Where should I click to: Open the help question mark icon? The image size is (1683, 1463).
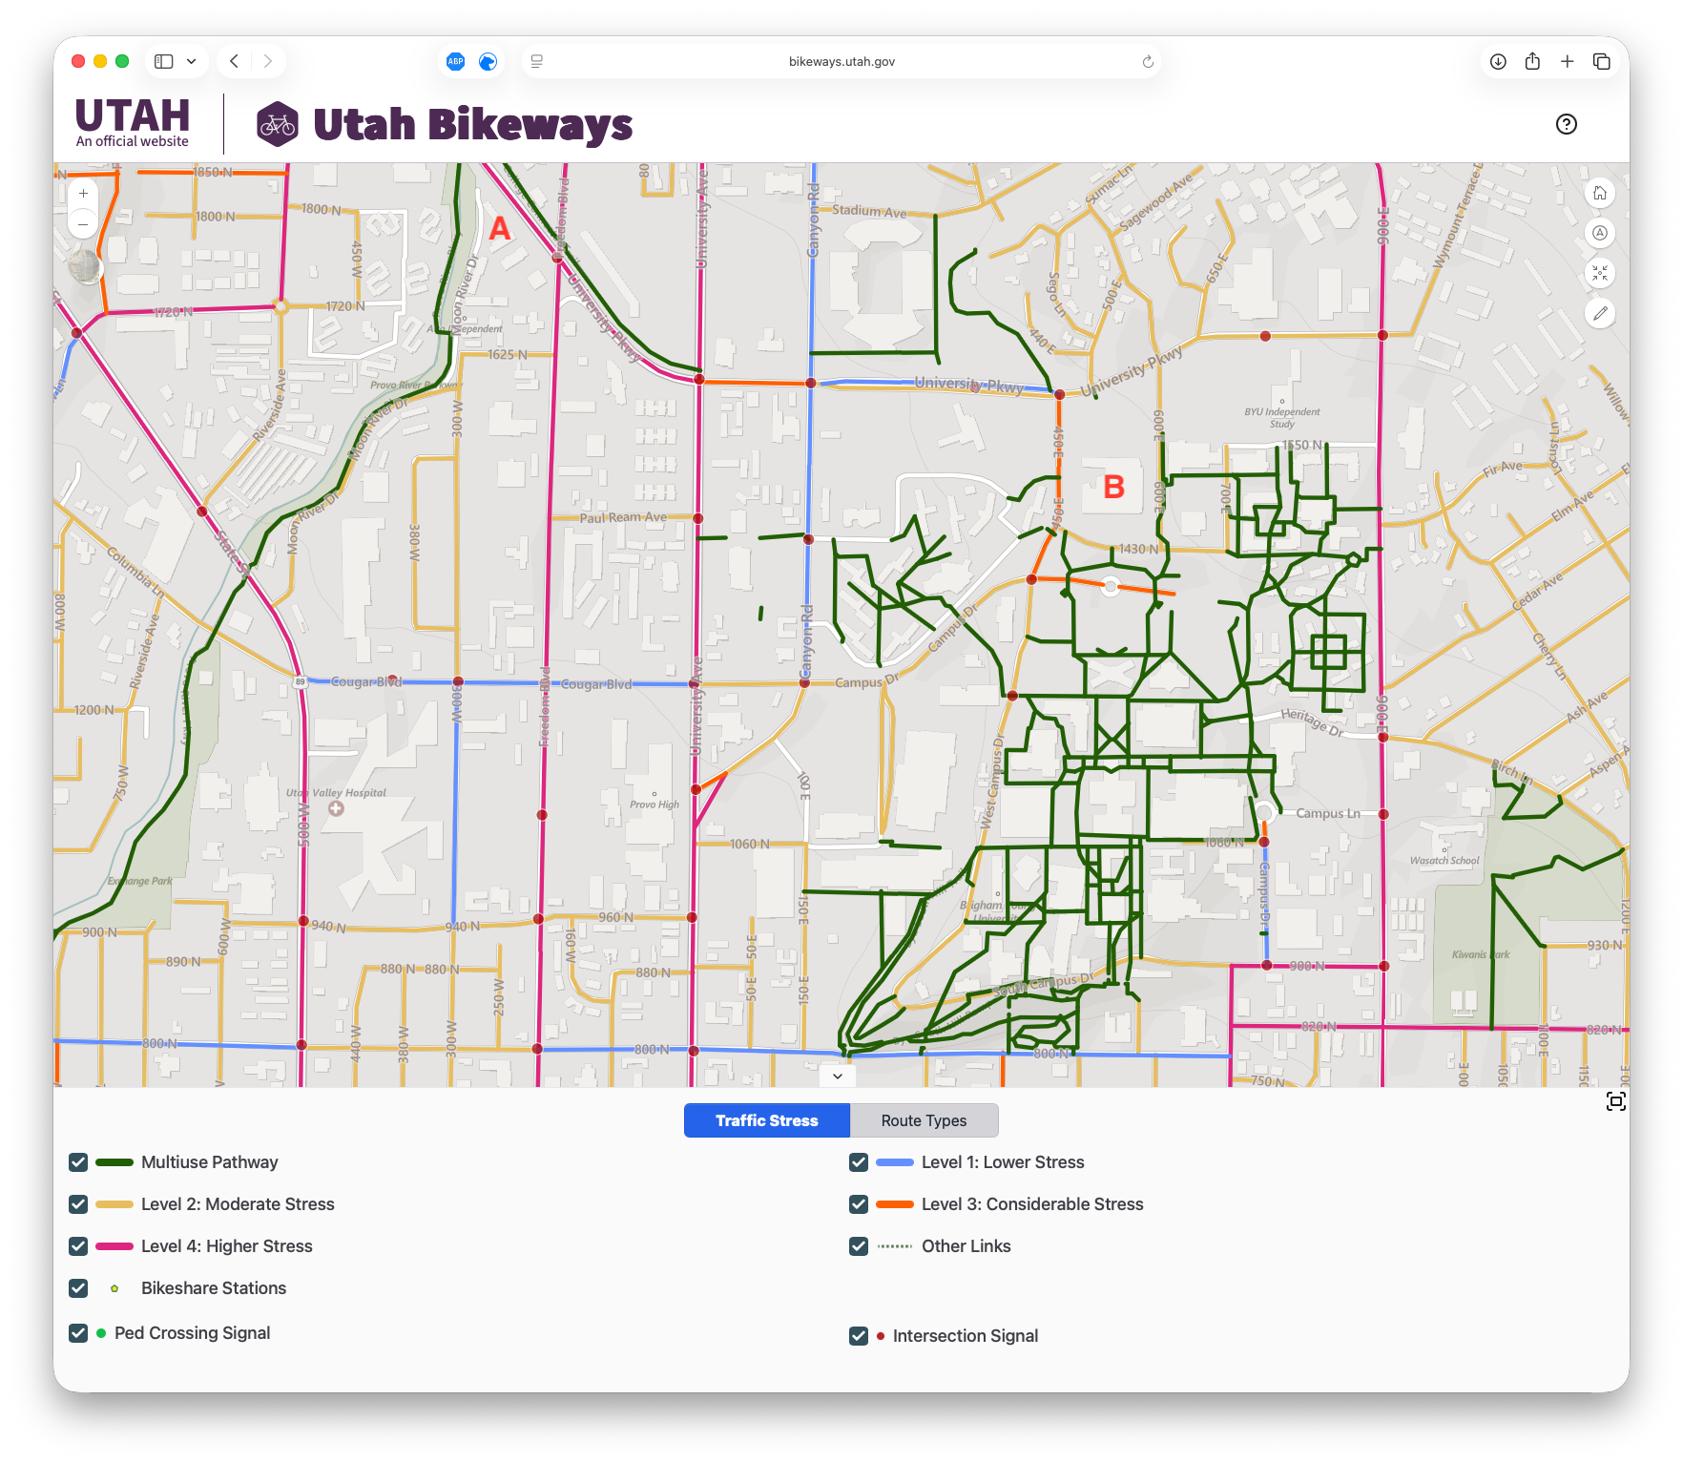tap(1566, 124)
